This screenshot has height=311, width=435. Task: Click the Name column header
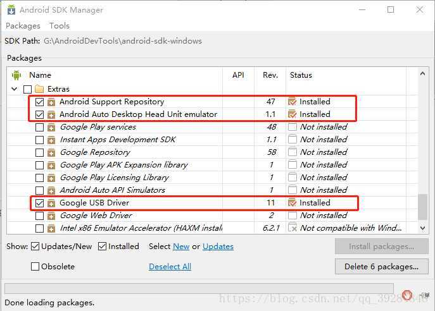pyautogui.click(x=41, y=75)
